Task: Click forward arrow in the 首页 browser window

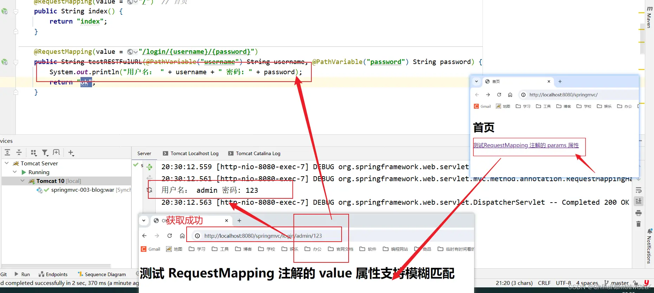Action: click(x=488, y=95)
